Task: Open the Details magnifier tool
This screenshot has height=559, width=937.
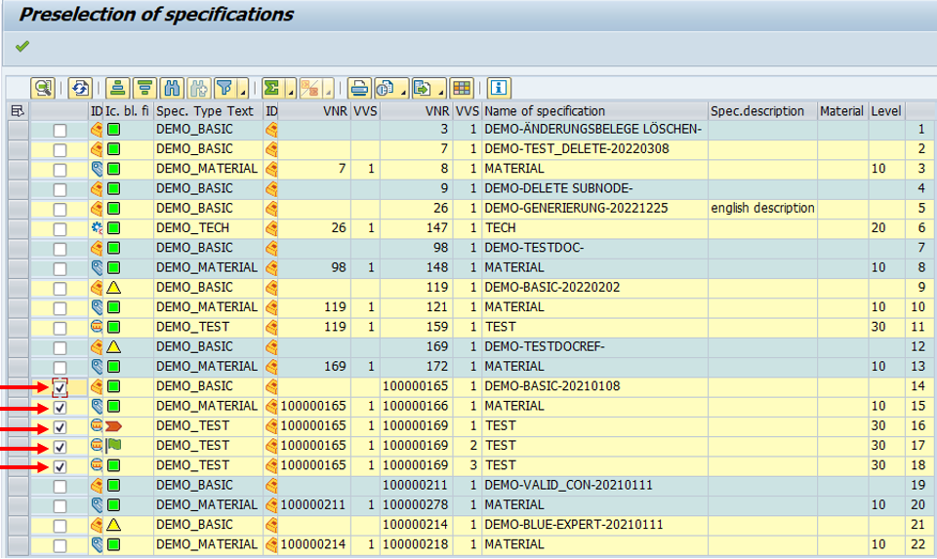Action: tap(43, 88)
